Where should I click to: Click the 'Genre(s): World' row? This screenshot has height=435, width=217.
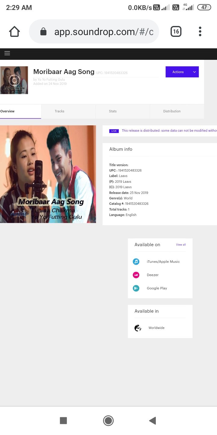coord(121,198)
